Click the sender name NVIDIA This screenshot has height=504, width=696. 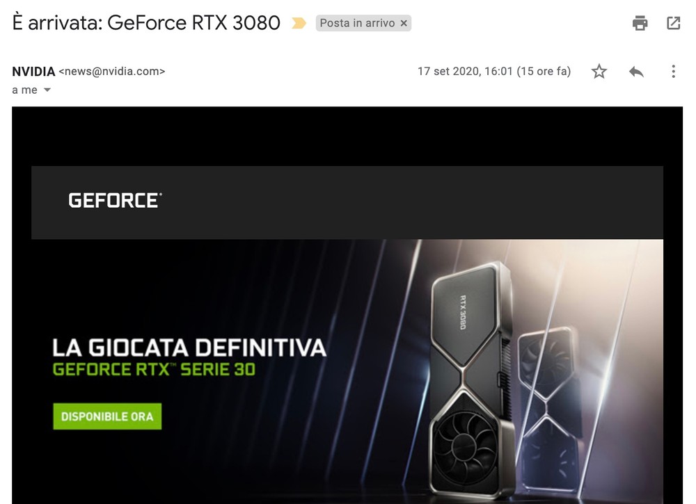click(33, 72)
